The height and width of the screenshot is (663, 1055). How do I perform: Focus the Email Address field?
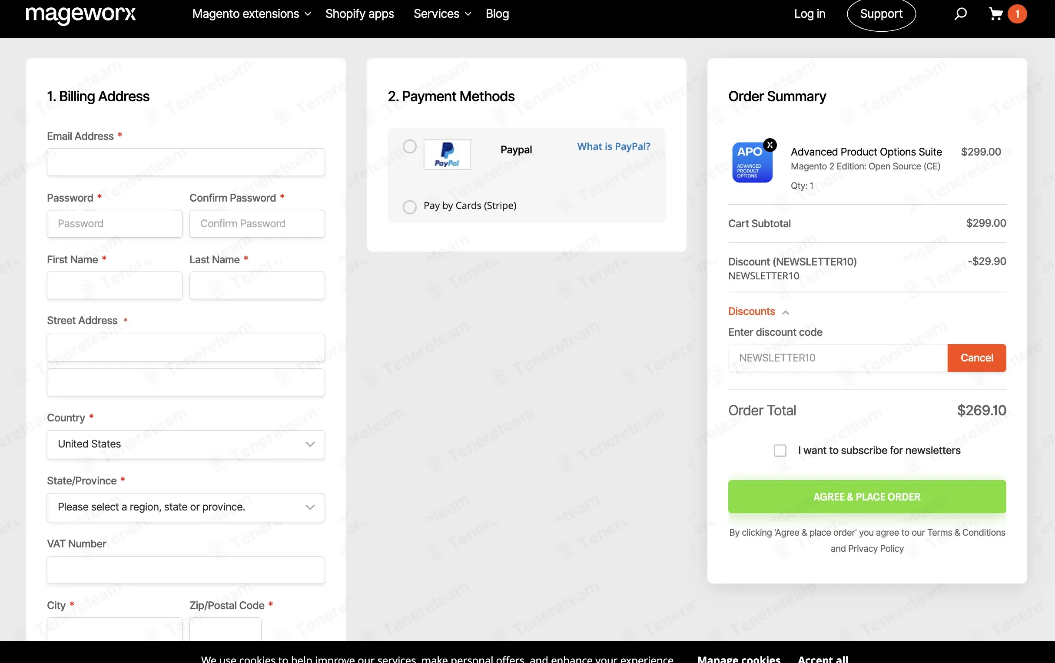(186, 162)
